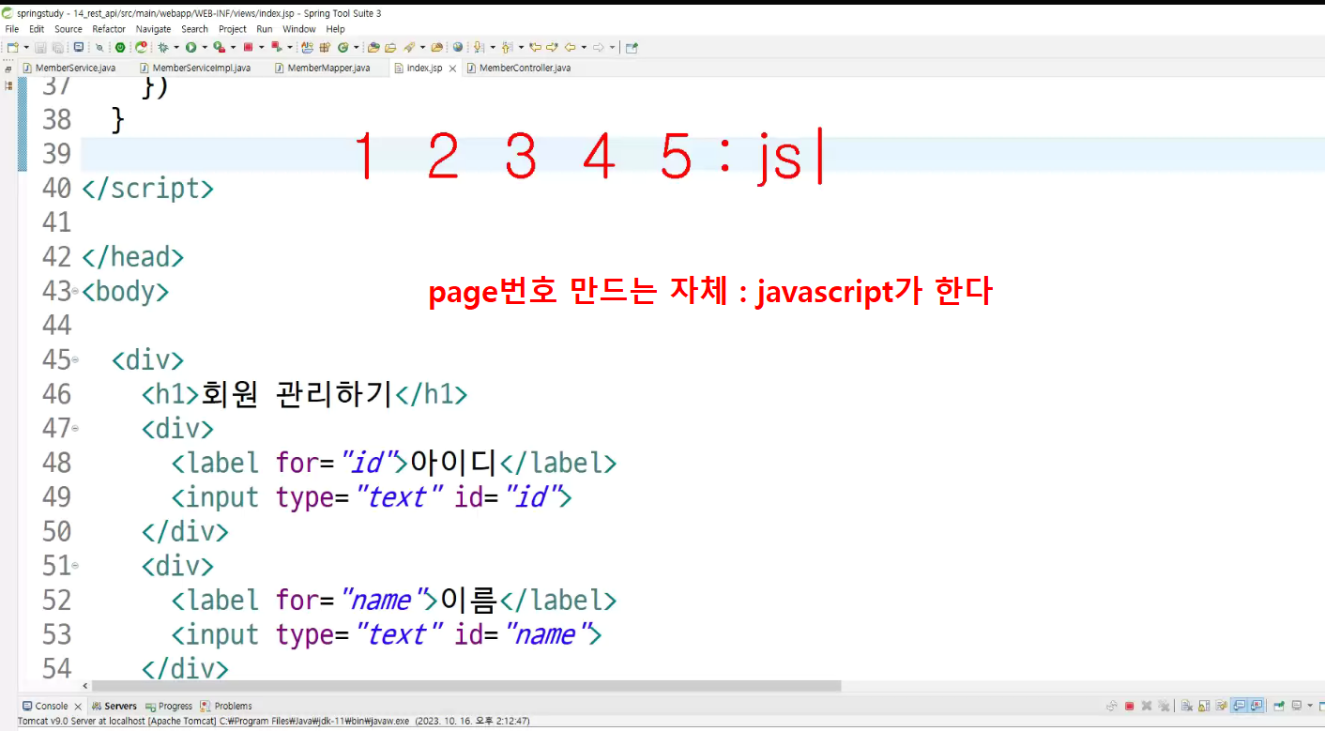Click the Save All icon
This screenshot has height=731, width=1325.
57,47
